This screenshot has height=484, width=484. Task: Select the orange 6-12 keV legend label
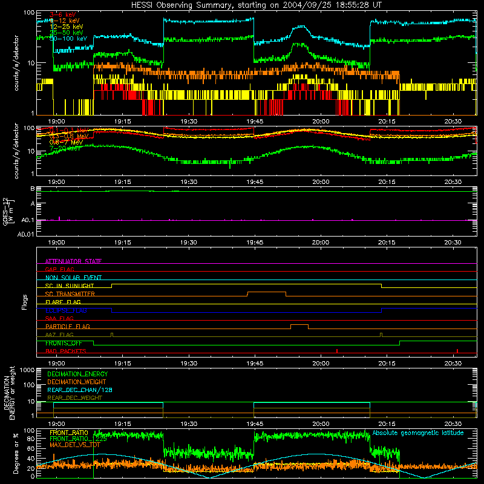(65, 21)
